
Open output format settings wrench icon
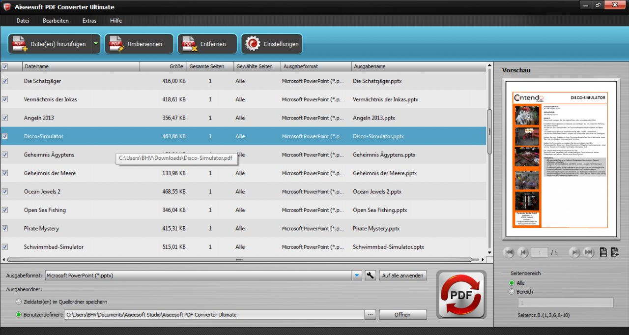point(371,275)
